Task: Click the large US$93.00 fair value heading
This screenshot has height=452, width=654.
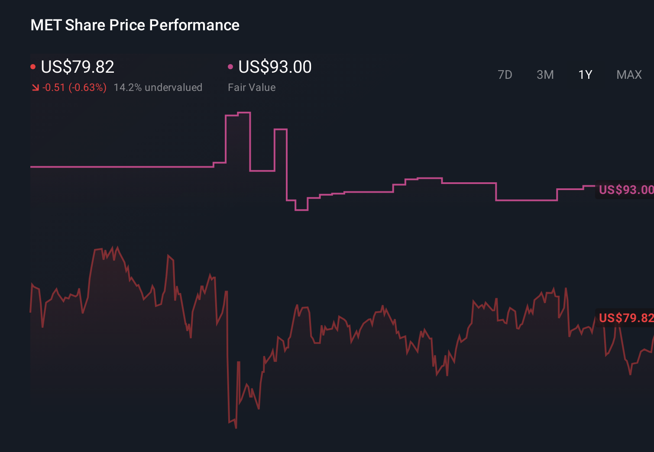Action: [275, 67]
